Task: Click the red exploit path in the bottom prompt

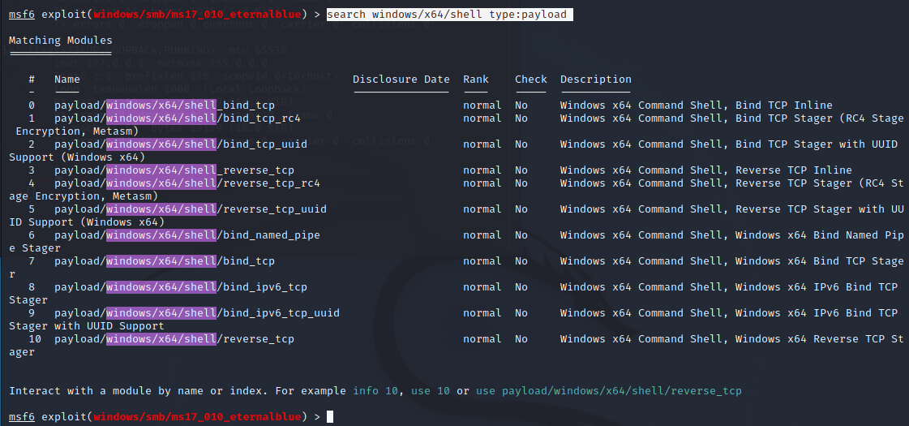Action: (197, 417)
